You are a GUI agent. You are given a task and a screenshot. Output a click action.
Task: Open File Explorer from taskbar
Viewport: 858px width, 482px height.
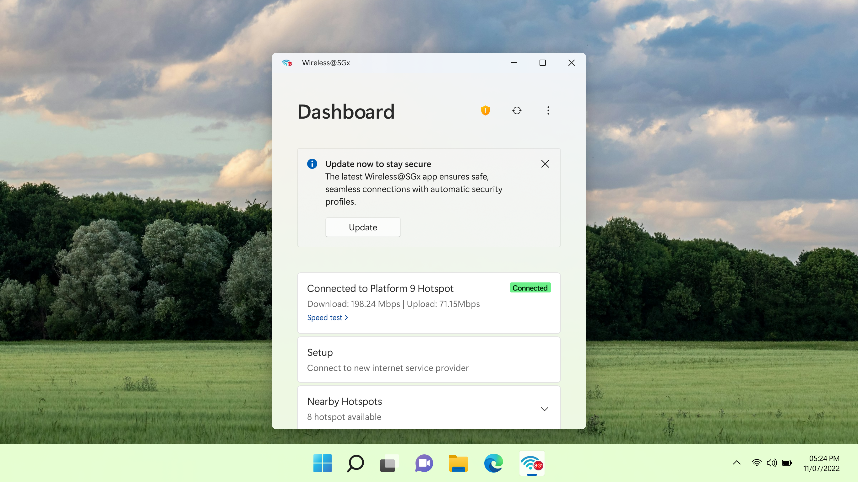click(458, 463)
